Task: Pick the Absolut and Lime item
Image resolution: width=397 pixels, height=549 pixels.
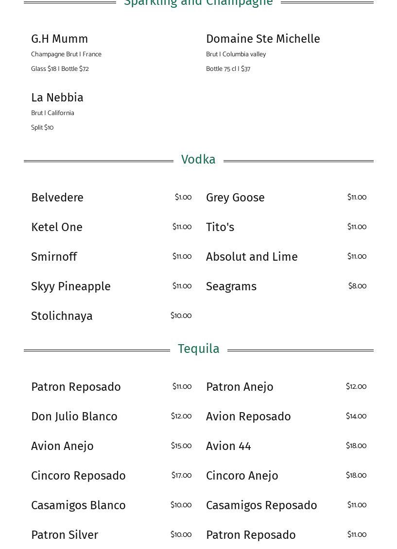Action: 252,257
